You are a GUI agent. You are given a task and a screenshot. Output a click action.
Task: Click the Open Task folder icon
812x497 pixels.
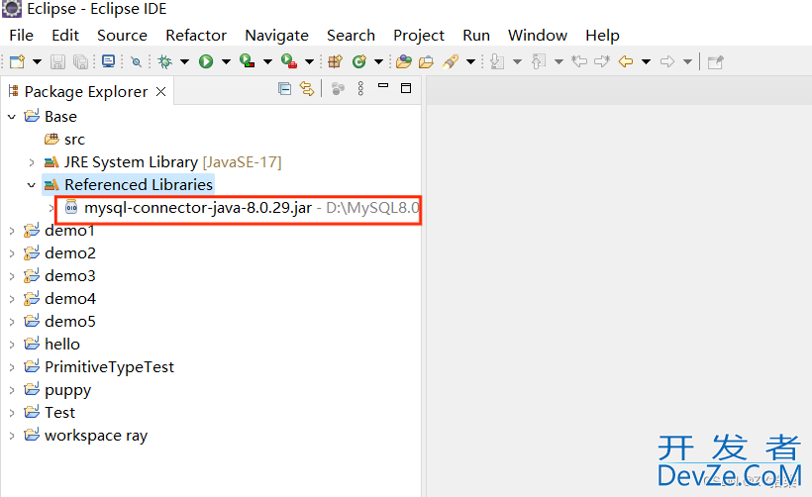pos(426,62)
